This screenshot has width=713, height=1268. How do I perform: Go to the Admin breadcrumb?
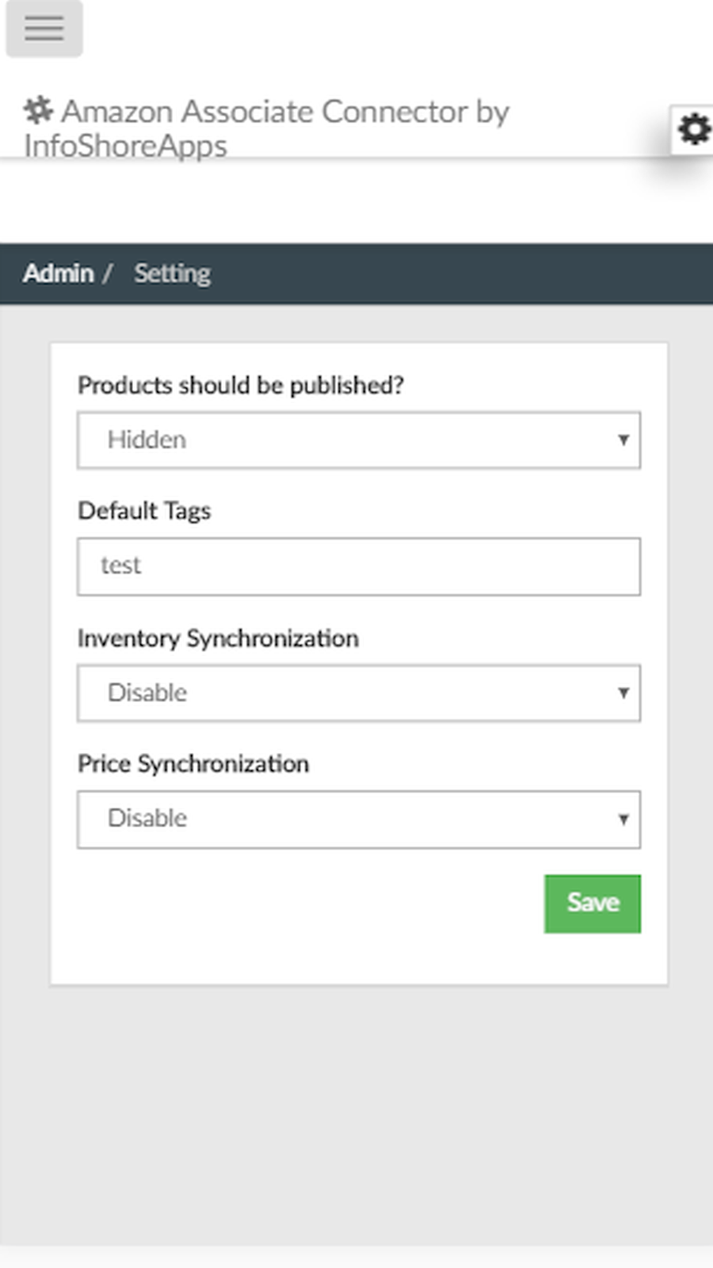pos(59,273)
